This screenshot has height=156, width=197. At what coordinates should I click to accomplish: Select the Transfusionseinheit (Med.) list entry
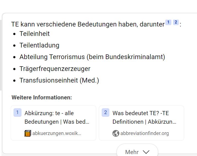59,80
